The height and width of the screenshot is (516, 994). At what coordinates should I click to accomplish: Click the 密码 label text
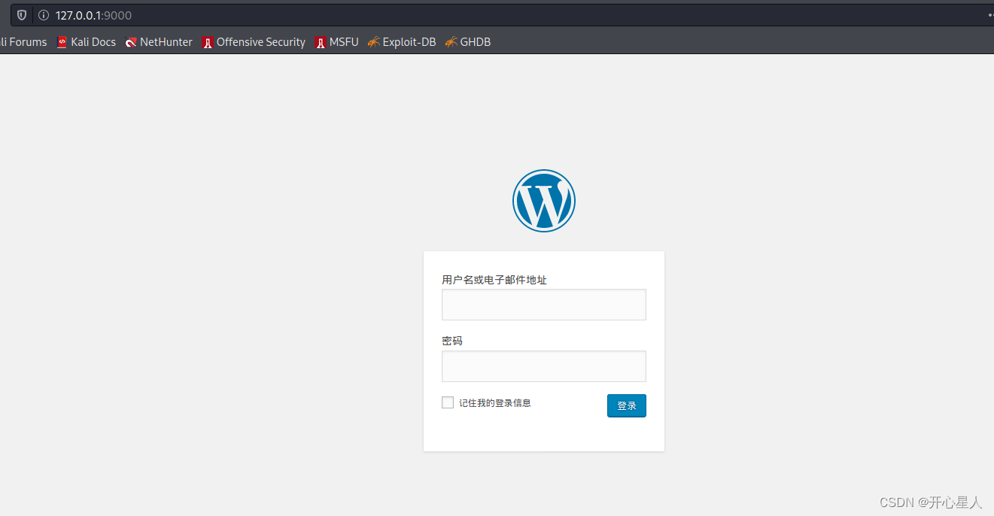pos(452,341)
